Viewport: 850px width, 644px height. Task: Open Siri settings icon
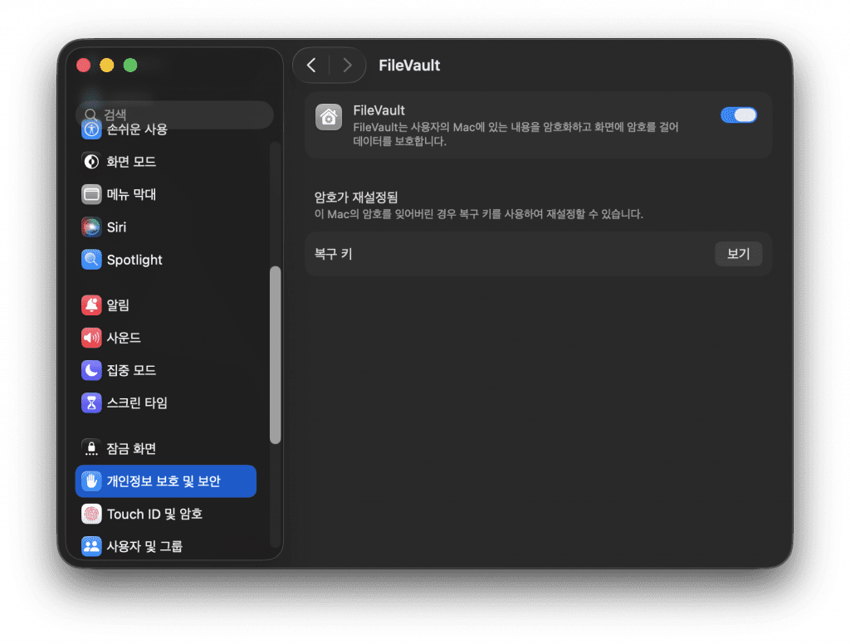pyautogui.click(x=91, y=227)
